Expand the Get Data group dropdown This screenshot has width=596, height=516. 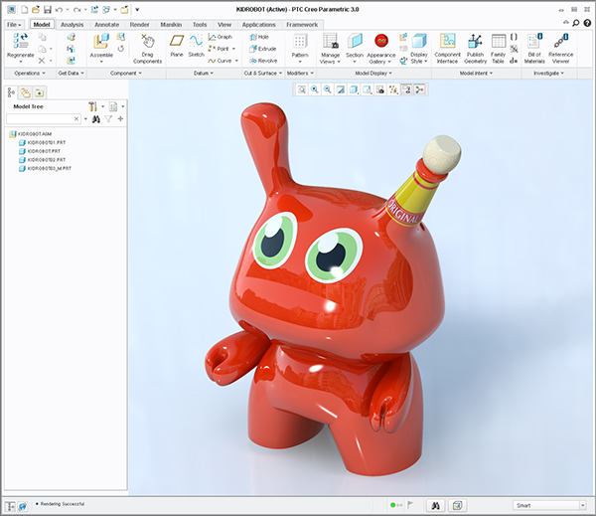point(72,73)
